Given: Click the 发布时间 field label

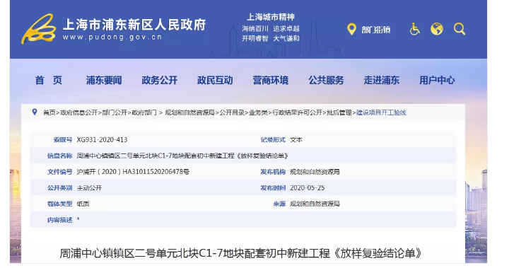Looking at the screenshot, I should 273,188.
